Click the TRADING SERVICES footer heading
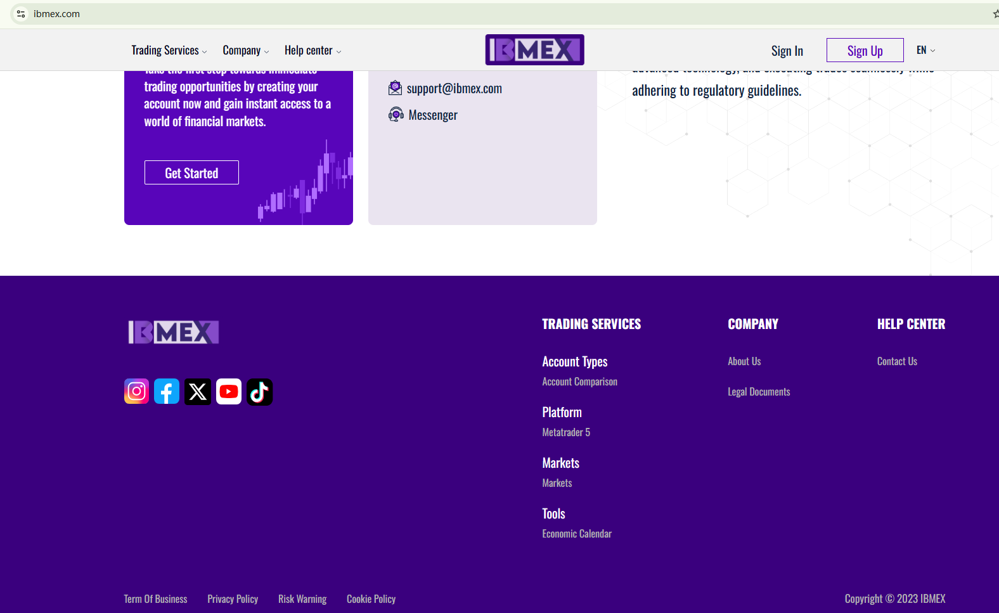The image size is (999, 613). [x=591, y=324]
